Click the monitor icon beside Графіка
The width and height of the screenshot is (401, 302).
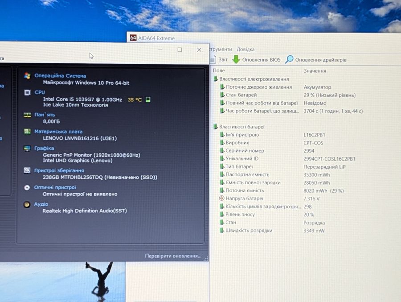[x=27, y=148]
